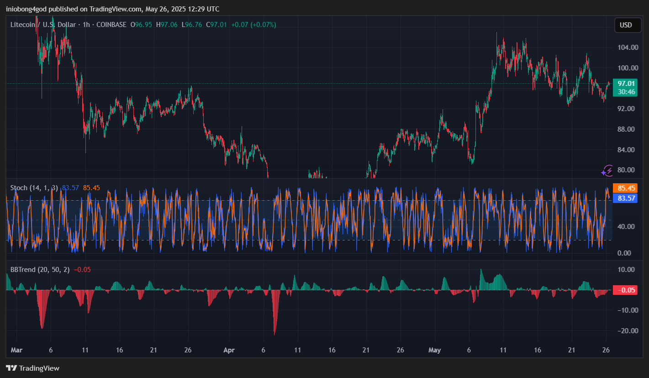Image resolution: width=649 pixels, height=378 pixels.
Task: Open the USD currency selector
Action: pos(625,25)
